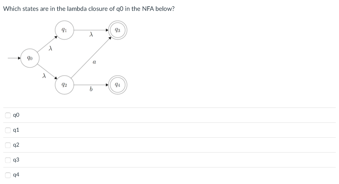Click the question text about lambda closure
The height and width of the screenshot is (184, 339).
click(x=89, y=9)
